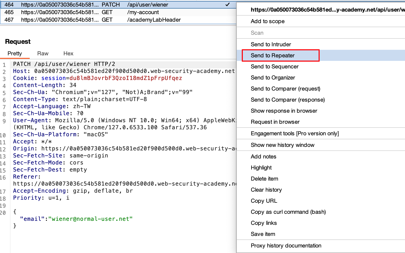Click the Sec-Ch-Ua-Platform "macOS" header
Screen dimensions: 405x253
tap(60, 134)
